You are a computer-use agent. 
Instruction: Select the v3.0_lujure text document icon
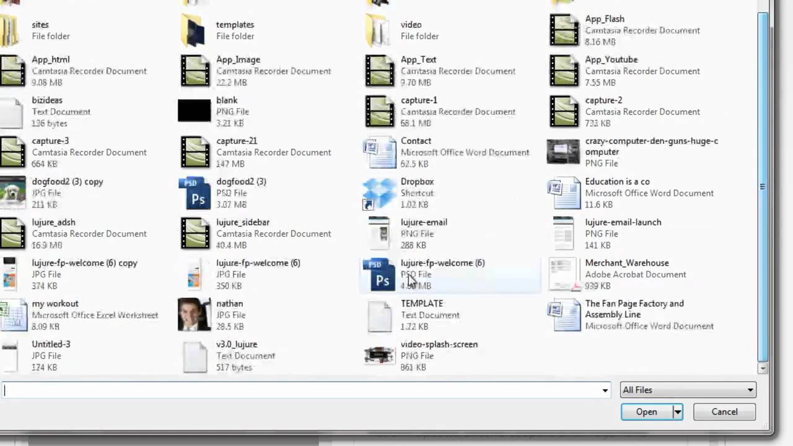pyautogui.click(x=195, y=356)
